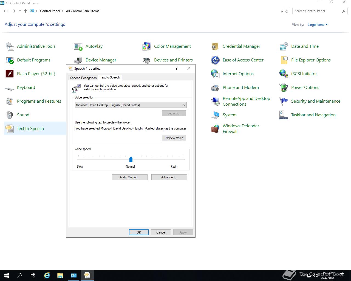Open Text to Speech icon
The height and width of the screenshot is (281, 351).
(10, 129)
